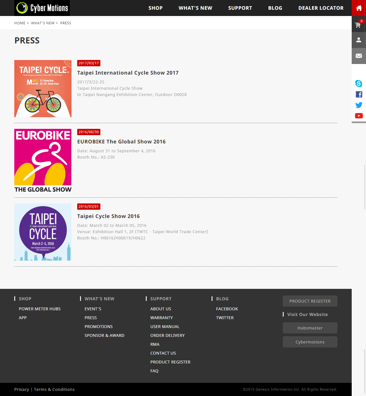Open footer USER MANUAL link

click(165, 327)
